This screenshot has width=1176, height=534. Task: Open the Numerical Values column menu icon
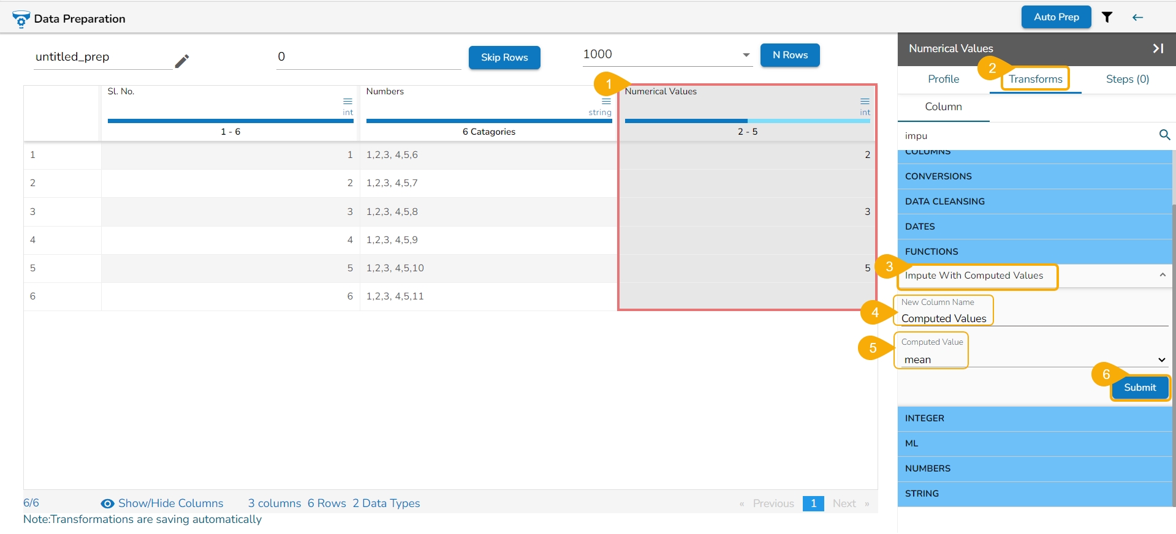[x=865, y=101]
